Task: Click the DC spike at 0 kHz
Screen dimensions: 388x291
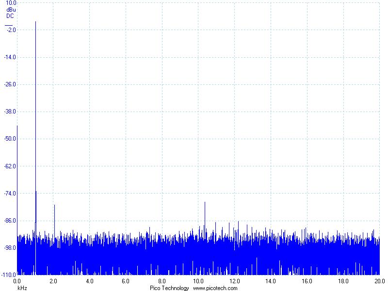Action: (17, 180)
